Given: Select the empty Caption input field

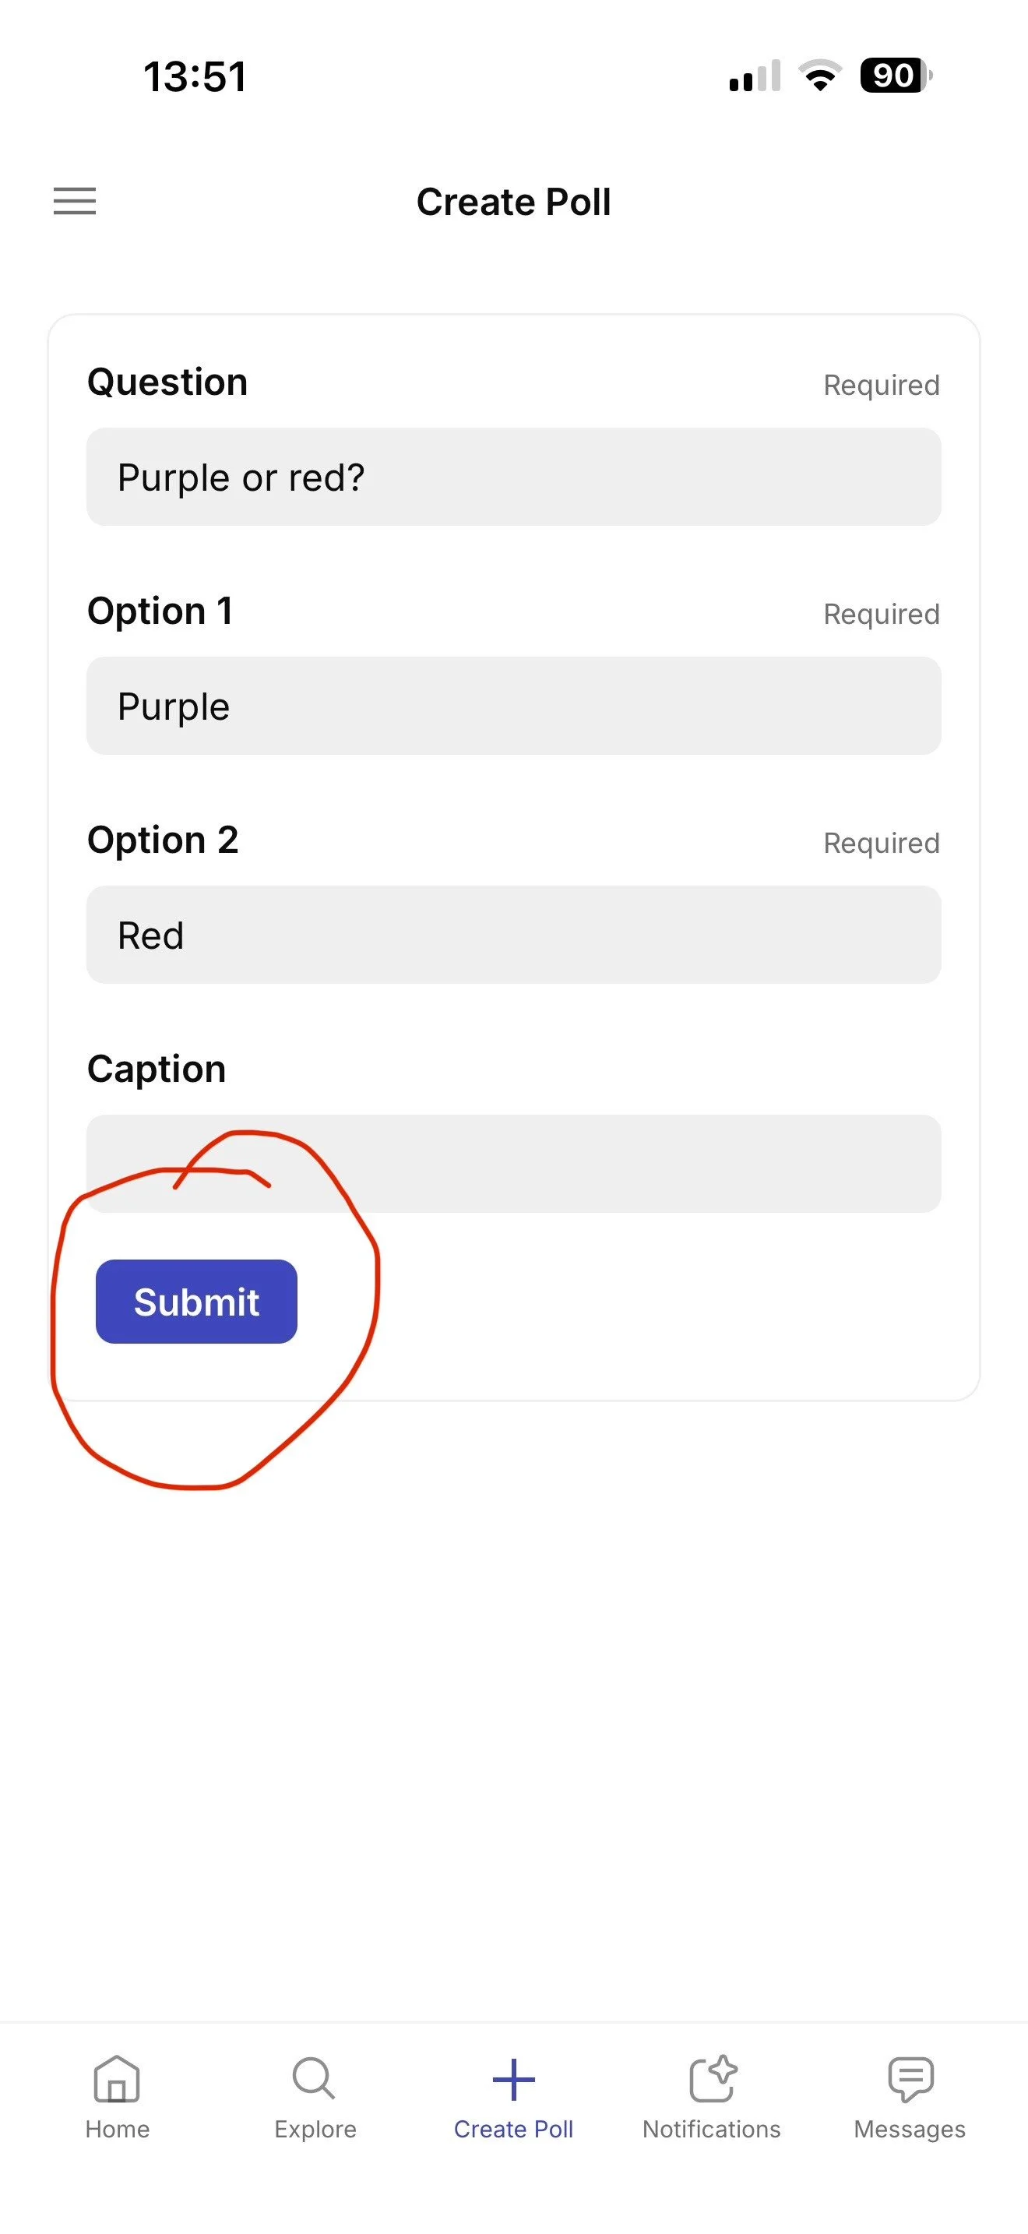Looking at the screenshot, I should click(514, 1163).
